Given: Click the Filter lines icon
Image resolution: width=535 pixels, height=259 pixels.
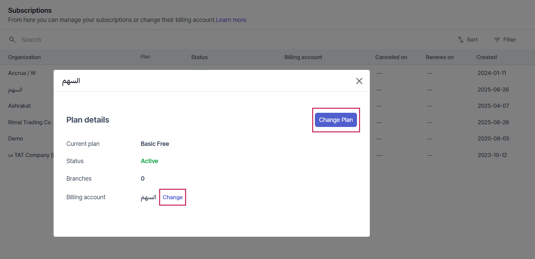Looking at the screenshot, I should [x=497, y=40].
